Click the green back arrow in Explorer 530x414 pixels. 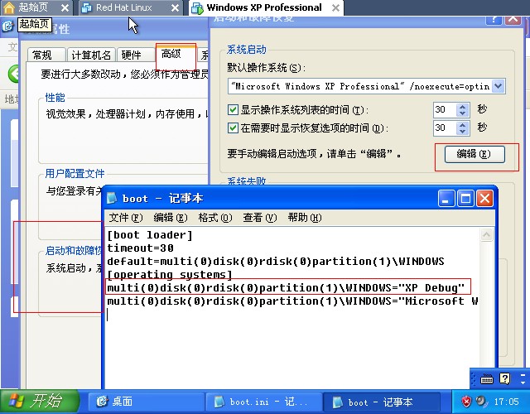[x=13, y=74]
